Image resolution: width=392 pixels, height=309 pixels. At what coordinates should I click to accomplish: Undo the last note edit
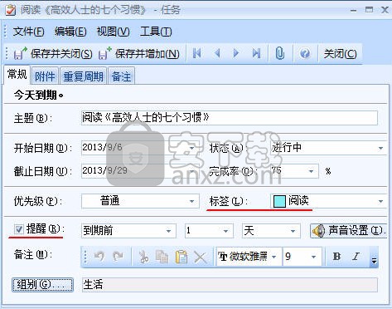point(99,257)
